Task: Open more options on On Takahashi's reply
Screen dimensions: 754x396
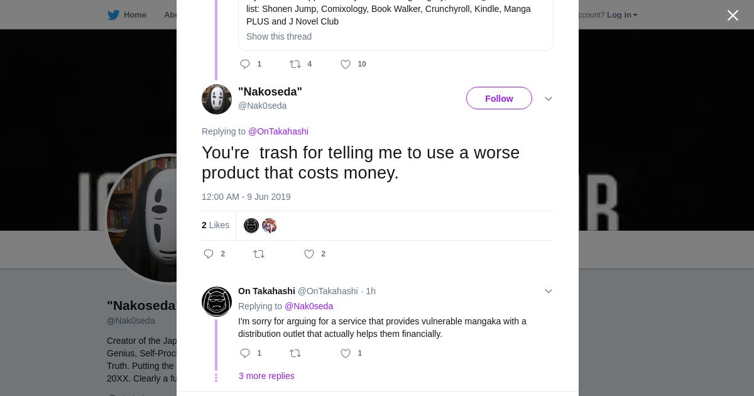Action: pos(548,291)
